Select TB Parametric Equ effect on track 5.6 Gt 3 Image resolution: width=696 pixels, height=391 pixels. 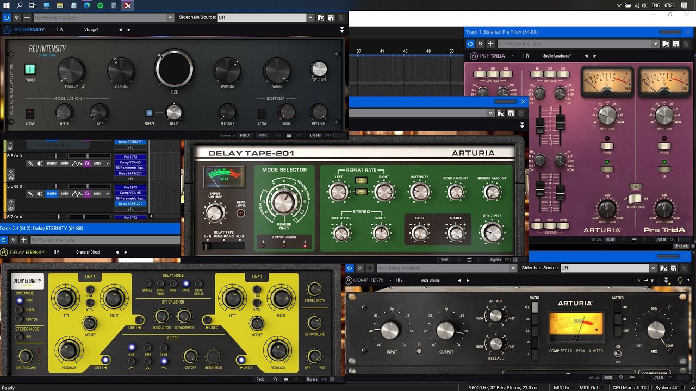point(130,199)
